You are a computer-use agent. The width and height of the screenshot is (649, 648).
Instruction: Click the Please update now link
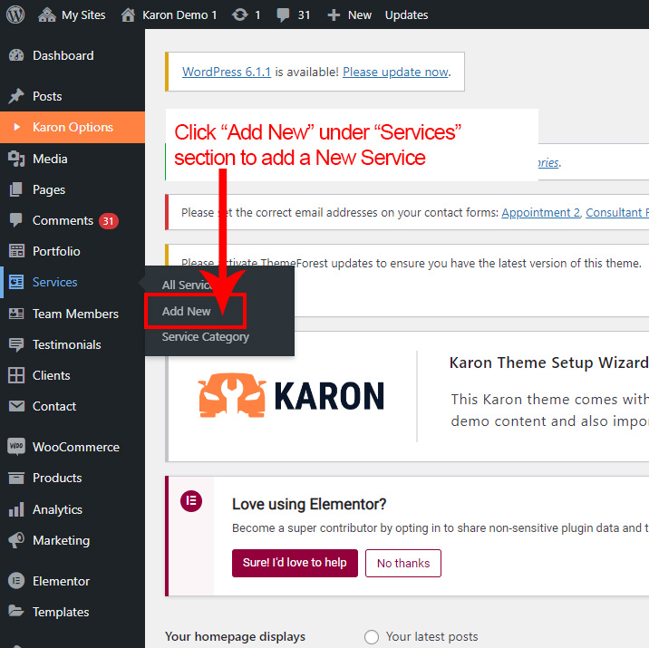tap(395, 72)
